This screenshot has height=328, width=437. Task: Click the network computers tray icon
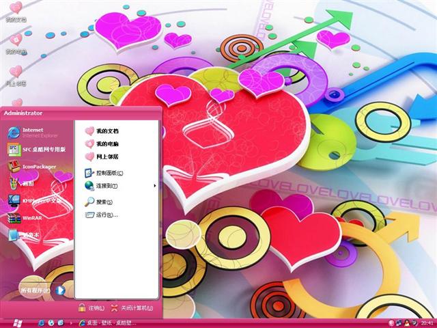click(399, 323)
